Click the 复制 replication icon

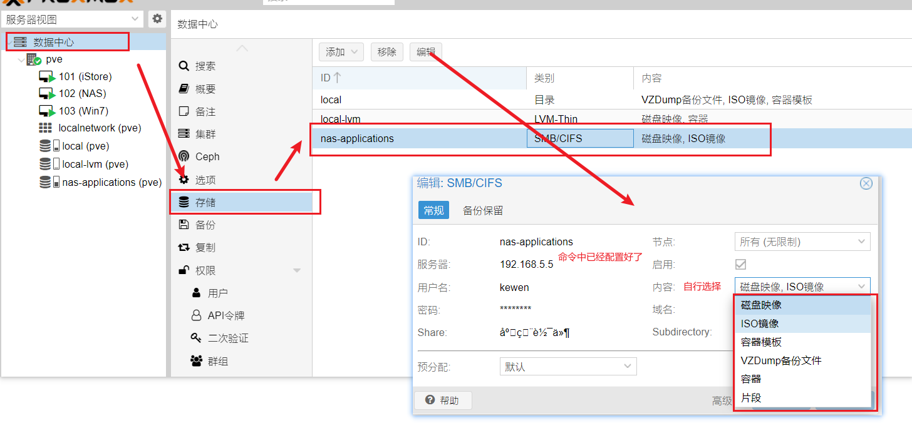(x=184, y=247)
